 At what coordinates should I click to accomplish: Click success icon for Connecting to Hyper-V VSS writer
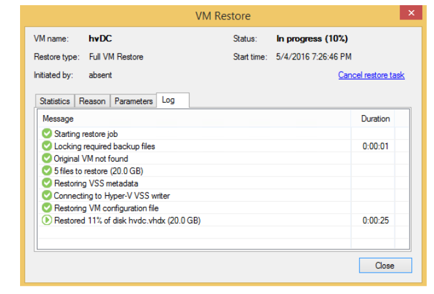(47, 195)
